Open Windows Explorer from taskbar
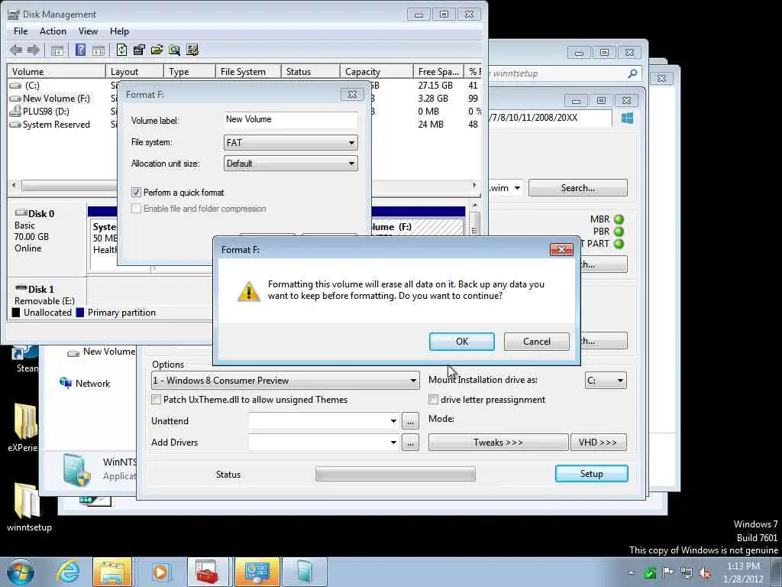Screen dimensions: 782x587 coord(112,572)
